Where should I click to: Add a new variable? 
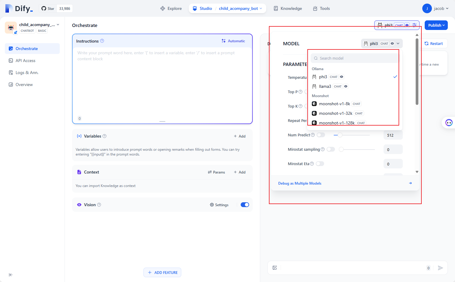[240, 136]
